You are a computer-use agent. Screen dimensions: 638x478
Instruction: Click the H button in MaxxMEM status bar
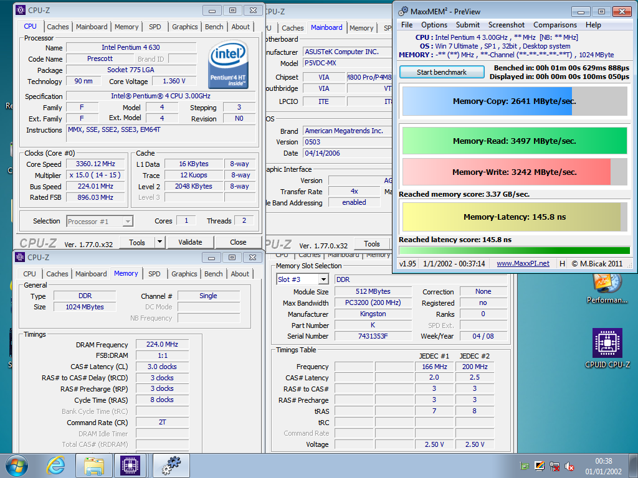(562, 263)
